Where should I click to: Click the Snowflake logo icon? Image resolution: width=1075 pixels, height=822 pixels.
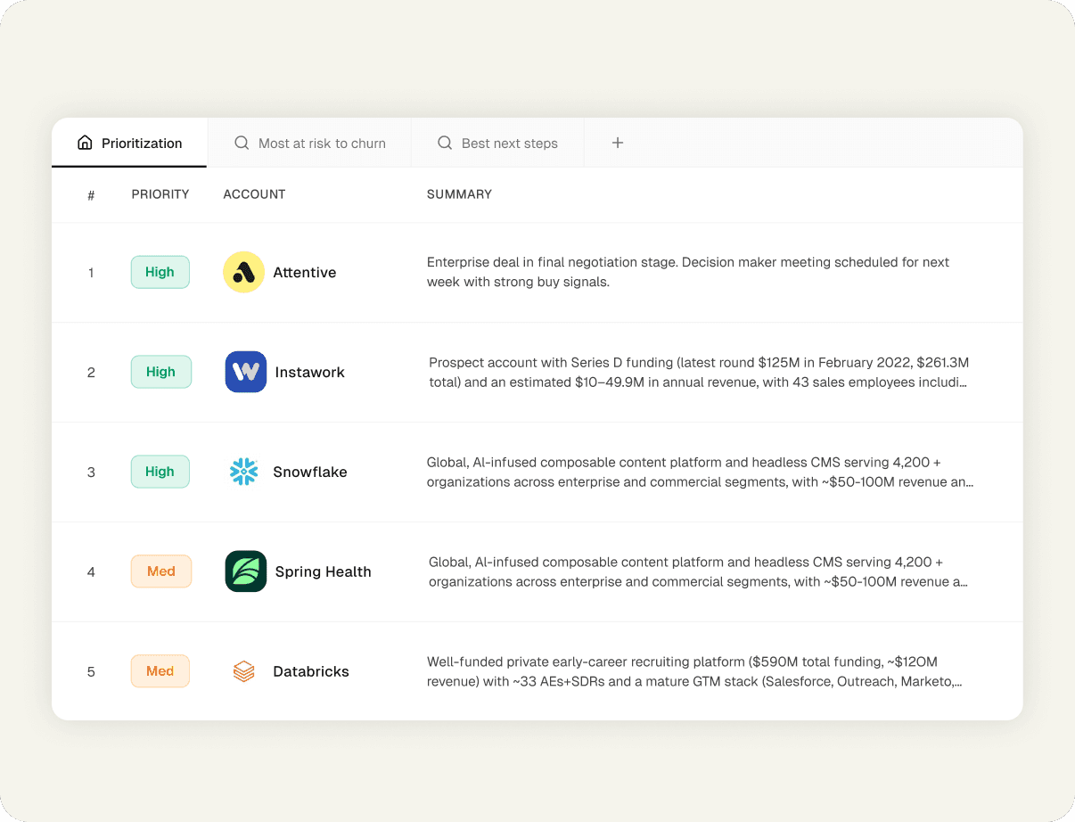(x=243, y=472)
